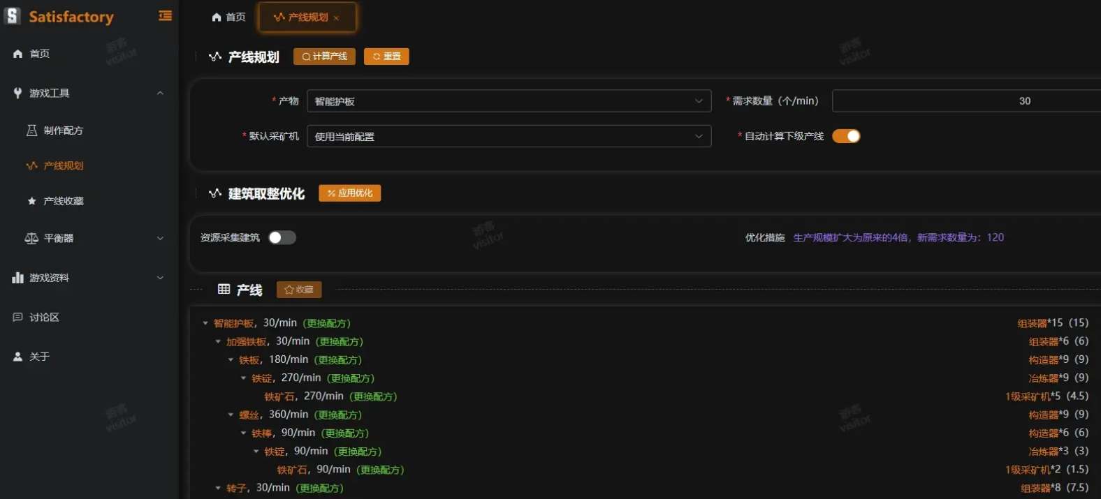
Task: Click the flask icon for 制作配方
Action: point(31,131)
